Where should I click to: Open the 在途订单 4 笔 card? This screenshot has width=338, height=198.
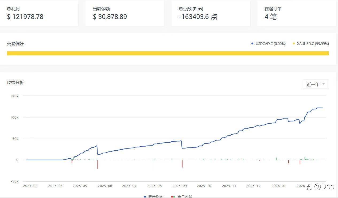297,13
